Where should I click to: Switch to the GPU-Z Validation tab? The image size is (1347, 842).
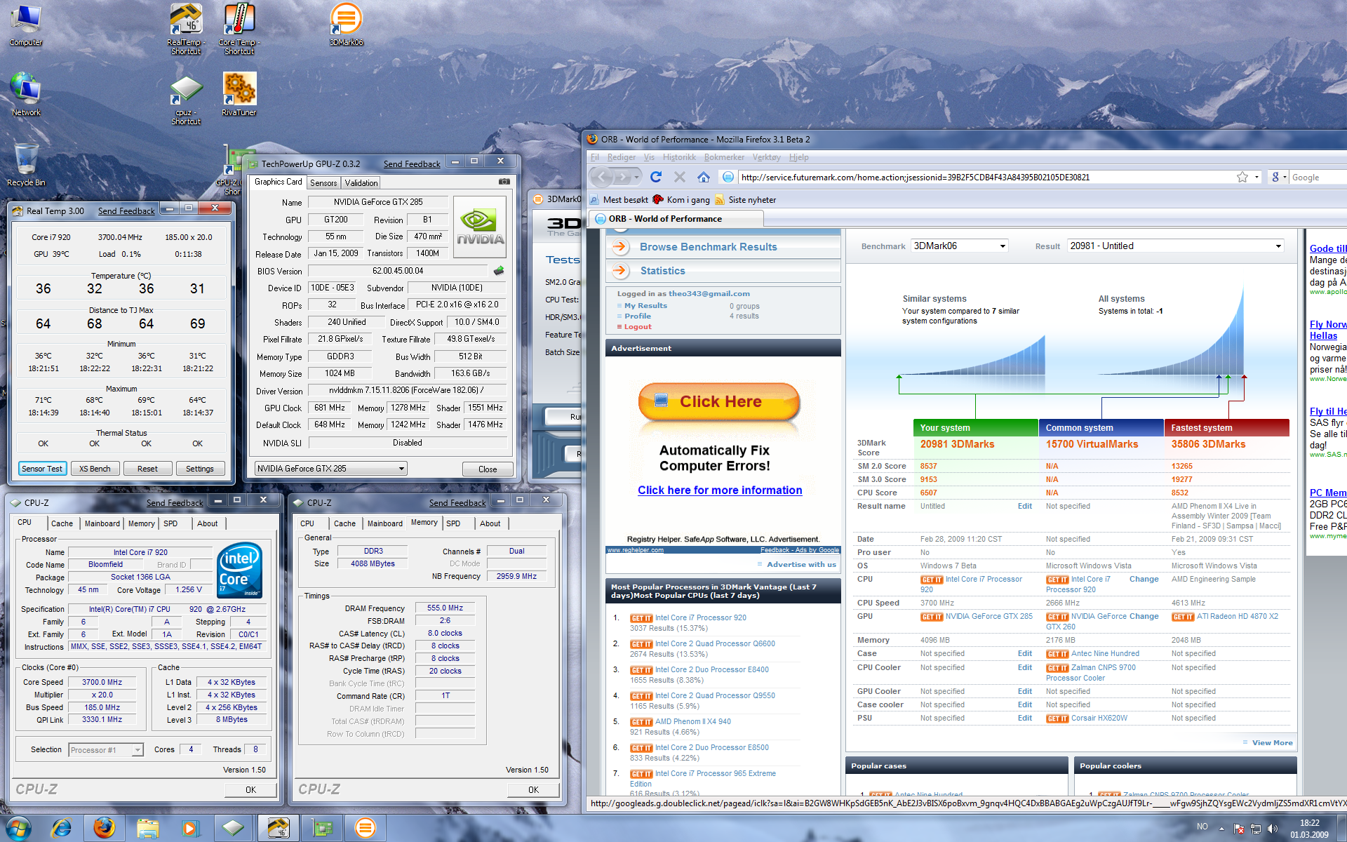pos(361,182)
